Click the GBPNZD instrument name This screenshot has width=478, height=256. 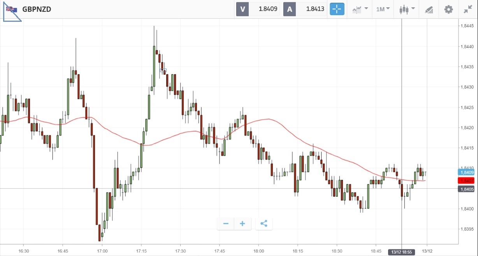tap(37, 9)
